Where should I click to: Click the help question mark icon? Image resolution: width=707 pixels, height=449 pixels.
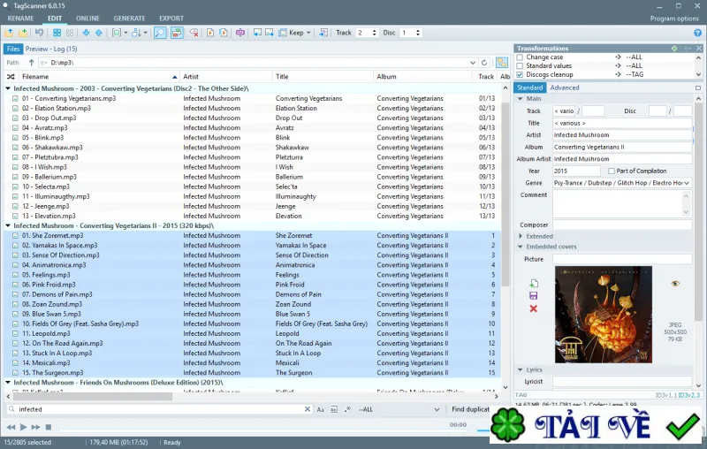pos(697,33)
